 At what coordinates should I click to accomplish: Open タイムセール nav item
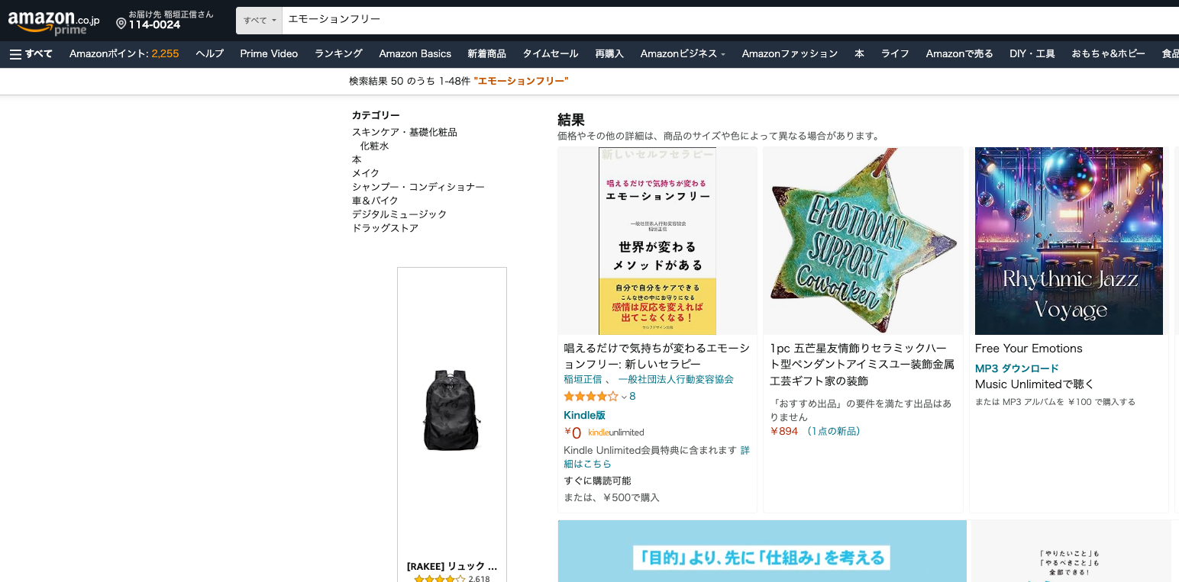coord(550,53)
